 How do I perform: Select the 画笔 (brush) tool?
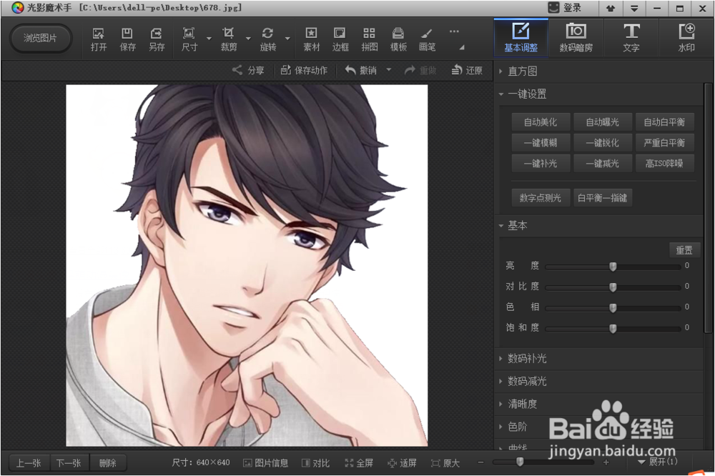[428, 39]
